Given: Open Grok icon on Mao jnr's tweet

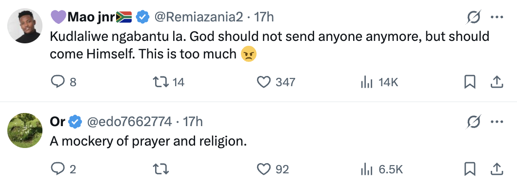Looking at the screenshot, I should pyautogui.click(x=474, y=17).
